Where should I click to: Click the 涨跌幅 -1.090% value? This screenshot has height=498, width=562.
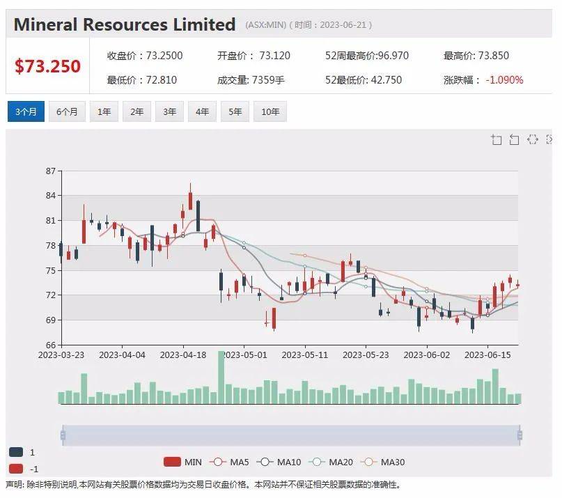point(483,79)
